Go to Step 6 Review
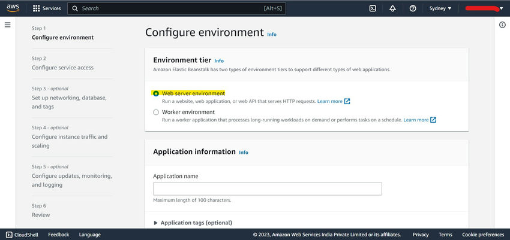Viewport: 510px width, 240px height. [41, 215]
